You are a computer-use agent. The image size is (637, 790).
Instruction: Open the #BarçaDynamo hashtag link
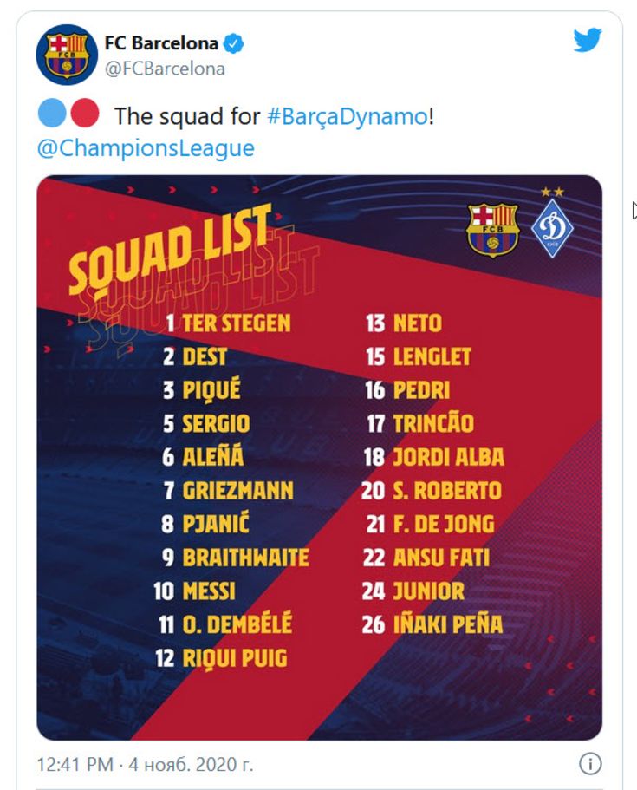point(348,116)
